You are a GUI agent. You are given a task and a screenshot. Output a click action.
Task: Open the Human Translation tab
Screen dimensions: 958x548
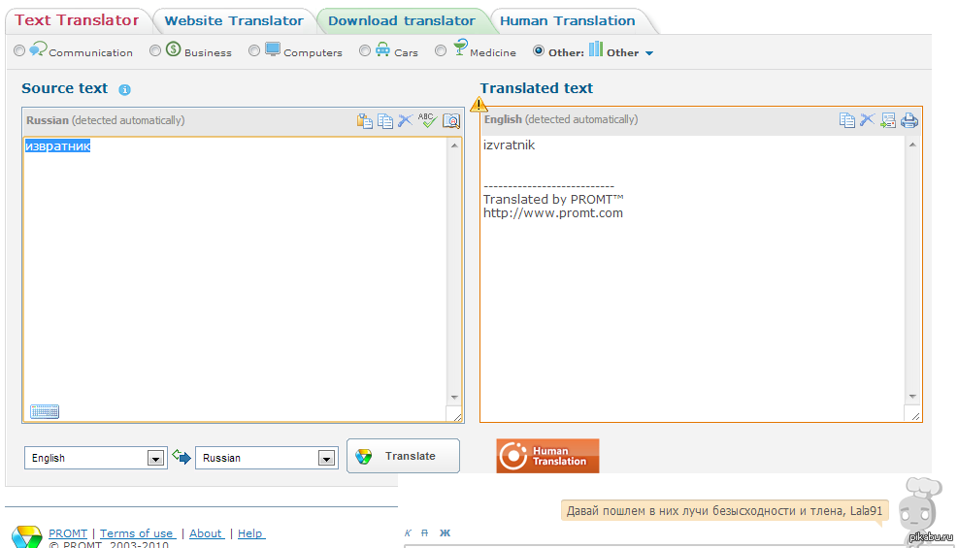pos(568,20)
